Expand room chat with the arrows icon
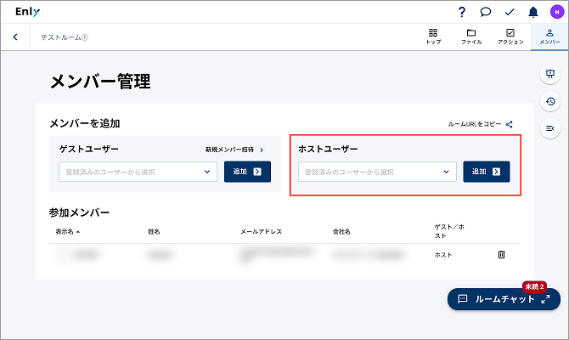Image resolution: width=569 pixels, height=340 pixels. [x=545, y=299]
